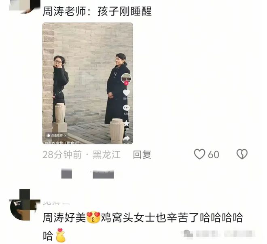Expand the chevron next to 点击推荐
The width and height of the screenshot is (267, 244).
[x=65, y=136]
